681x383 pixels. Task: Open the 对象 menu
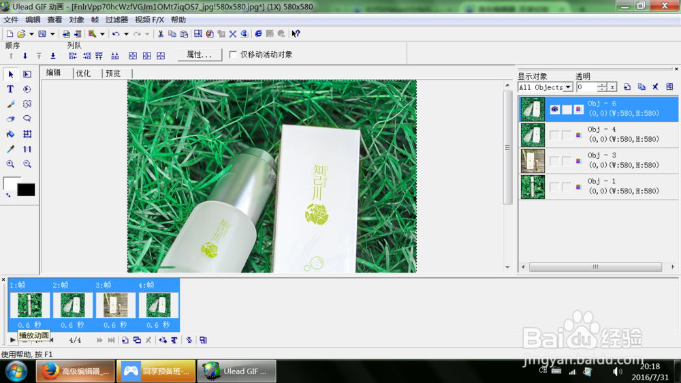tap(76, 20)
